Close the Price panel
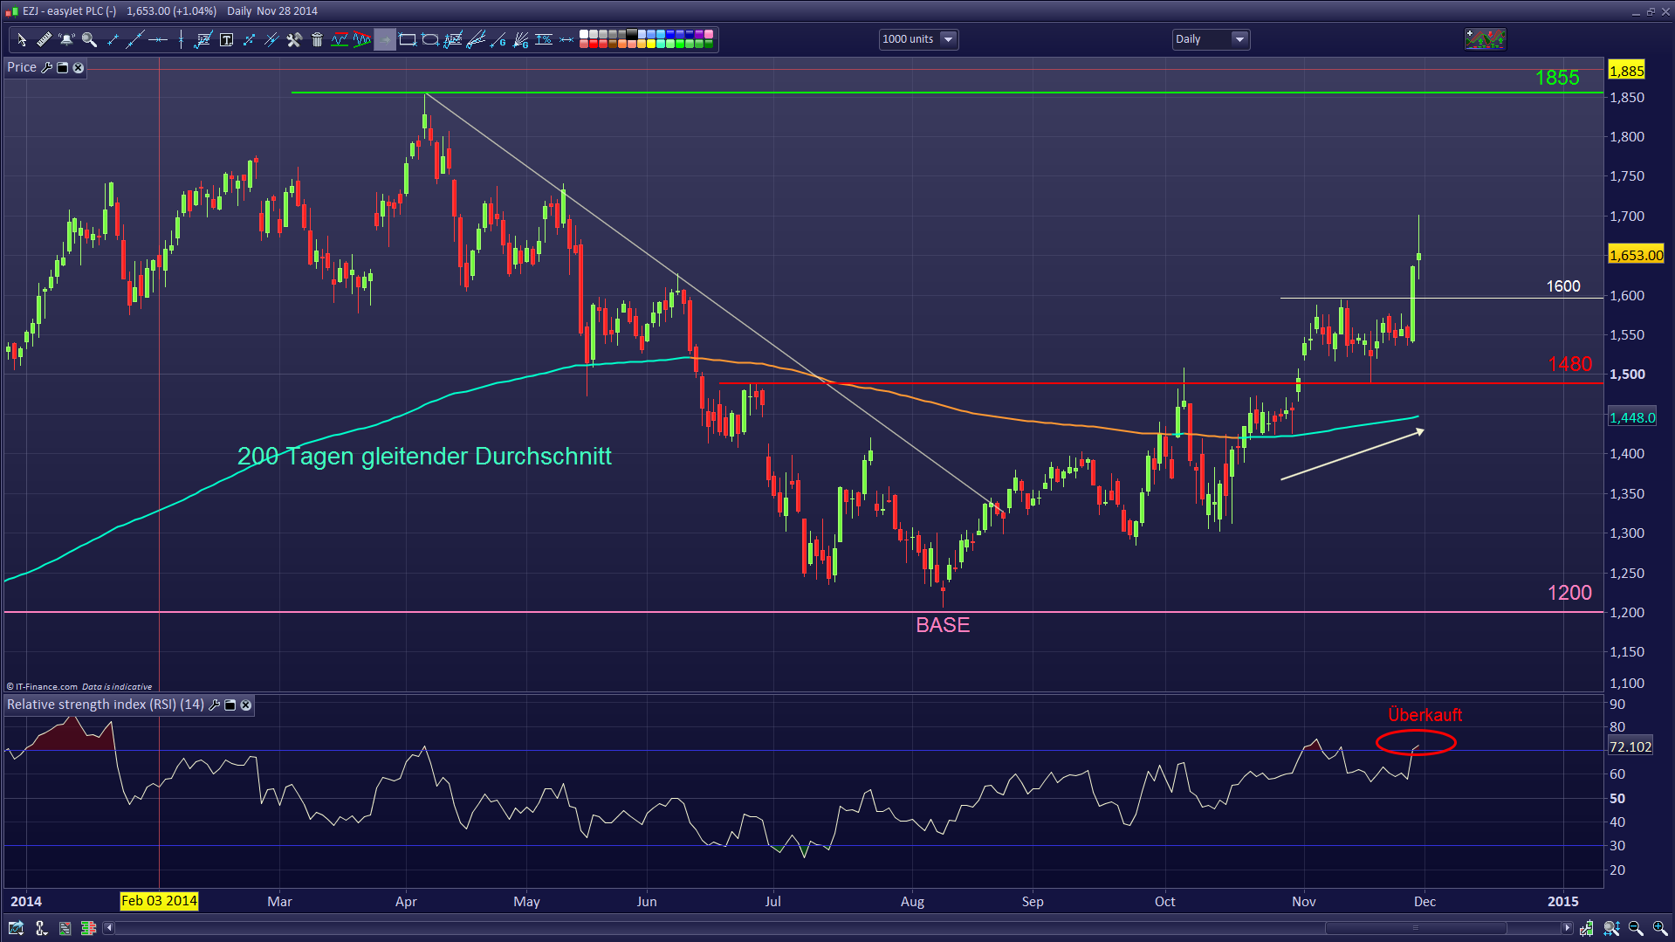 [79, 67]
